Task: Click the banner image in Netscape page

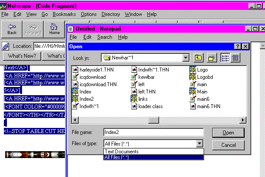Action: pos(35,155)
